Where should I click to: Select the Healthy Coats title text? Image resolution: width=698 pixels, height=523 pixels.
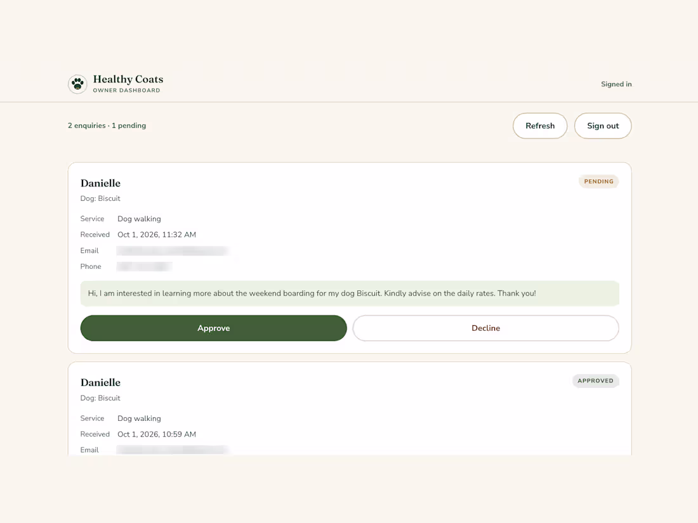point(128,79)
